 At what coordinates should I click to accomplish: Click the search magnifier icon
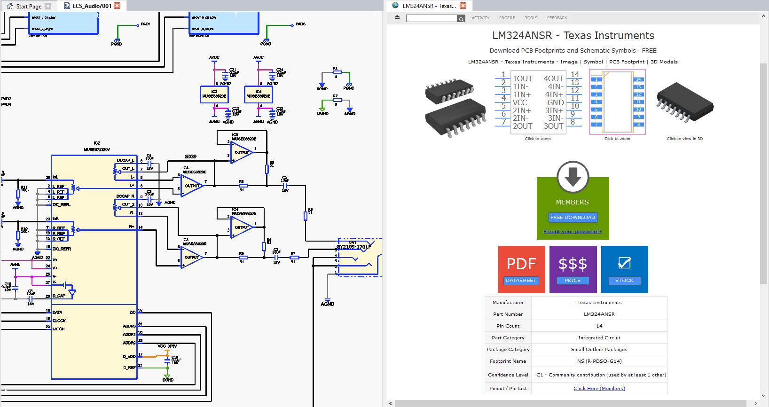click(461, 18)
